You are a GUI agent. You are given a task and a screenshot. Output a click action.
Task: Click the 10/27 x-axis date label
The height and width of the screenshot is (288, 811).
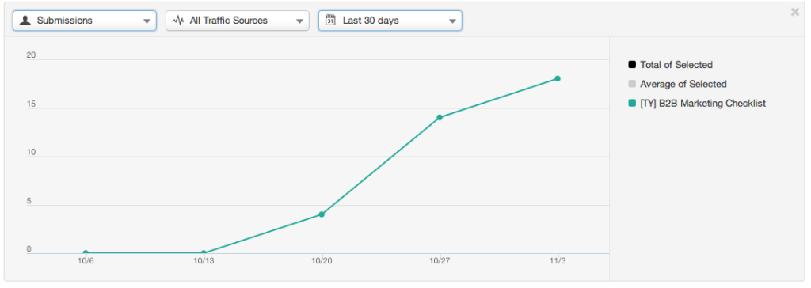pos(439,261)
